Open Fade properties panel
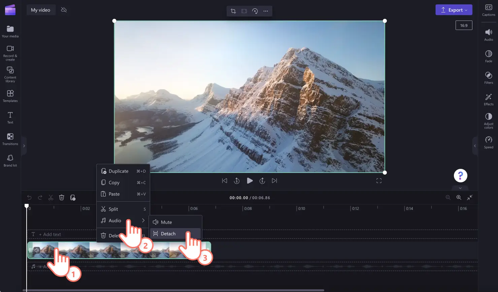The height and width of the screenshot is (292, 498). pos(489,57)
